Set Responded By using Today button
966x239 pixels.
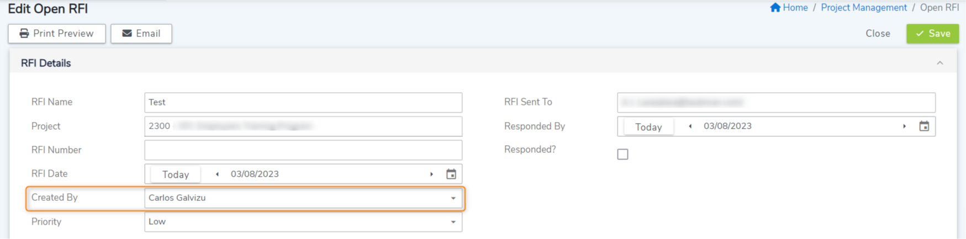click(x=648, y=127)
